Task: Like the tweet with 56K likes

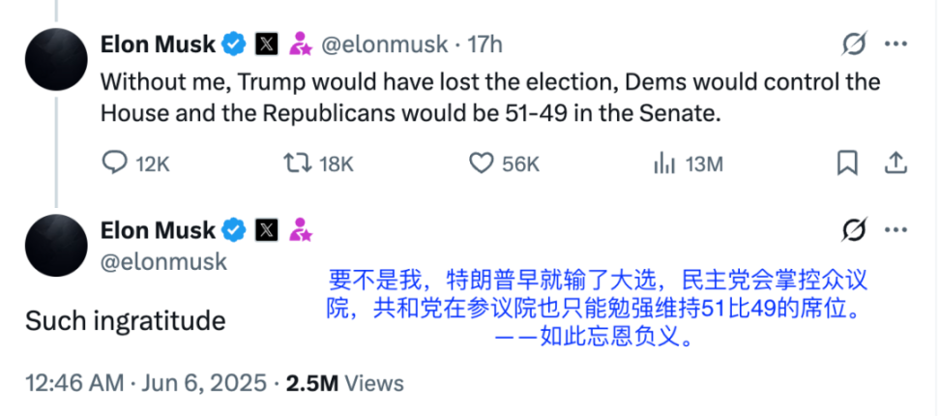Action: (x=481, y=163)
